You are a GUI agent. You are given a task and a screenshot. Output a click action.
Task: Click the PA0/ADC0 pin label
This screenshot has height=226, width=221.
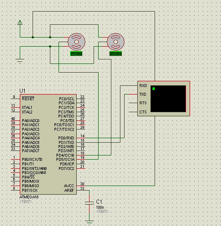click(x=31, y=120)
